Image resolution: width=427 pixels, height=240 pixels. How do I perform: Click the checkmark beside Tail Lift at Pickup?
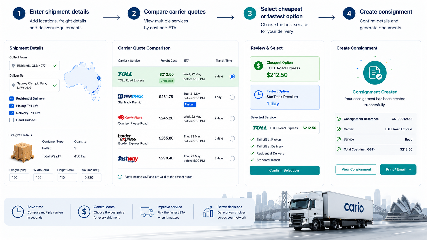tap(252, 140)
